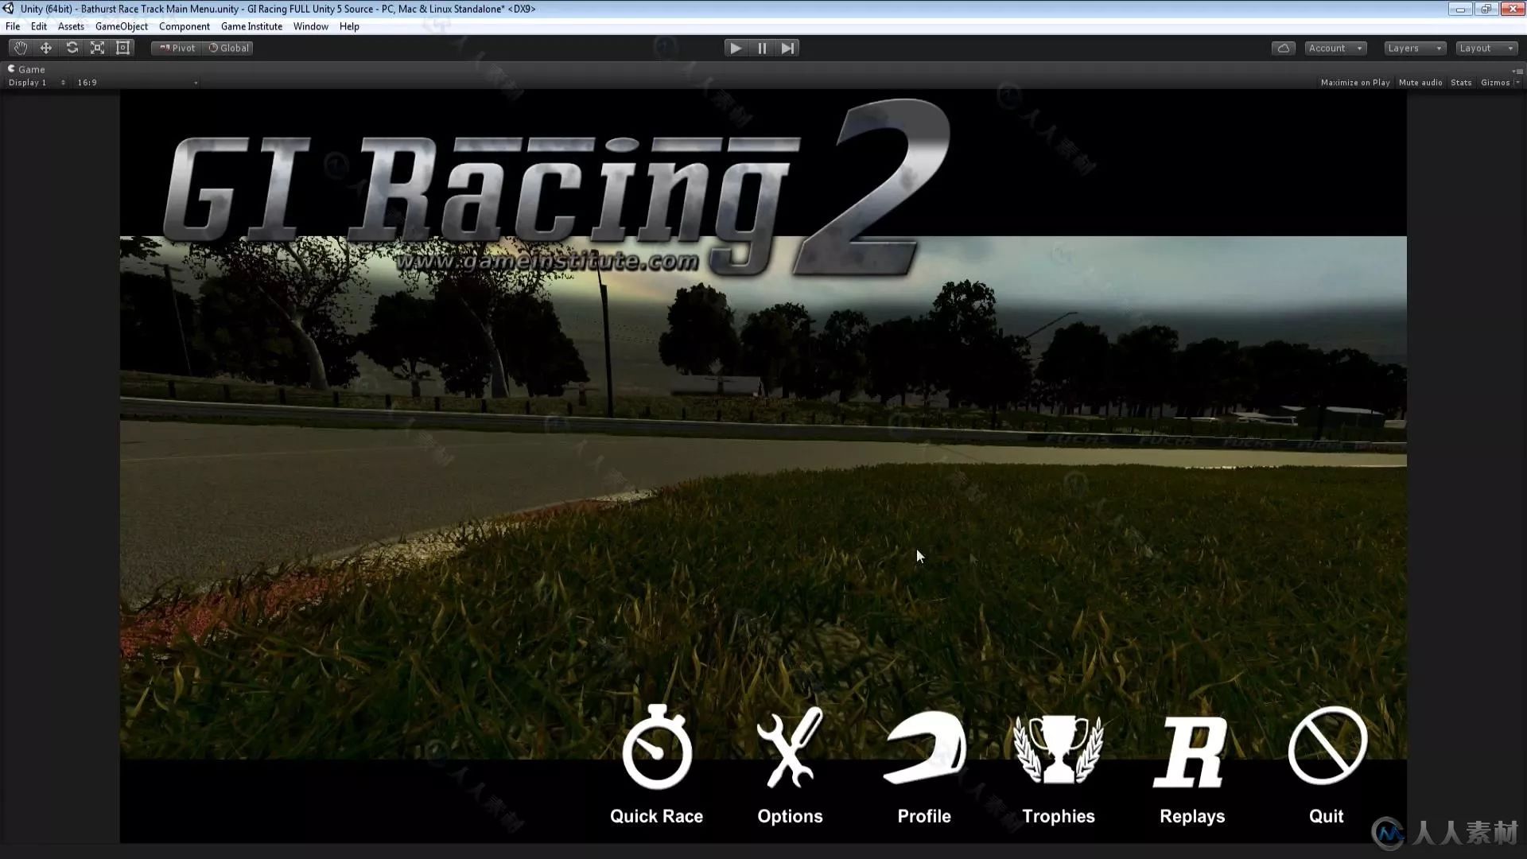Expand the Gizmos dropdown arrow
The width and height of the screenshot is (1527, 859).
coord(1517,83)
